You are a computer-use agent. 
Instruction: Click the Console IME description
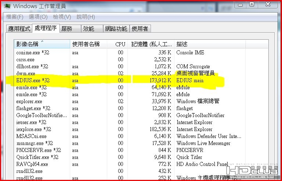[190, 53]
